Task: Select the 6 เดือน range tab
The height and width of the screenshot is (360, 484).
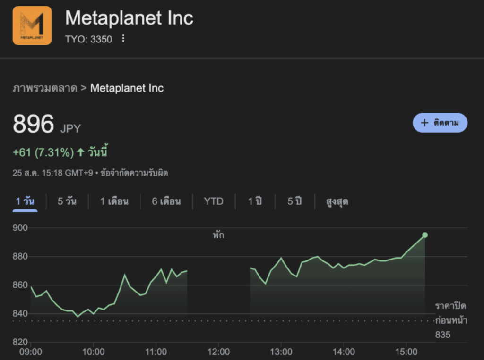Action: pos(166,201)
